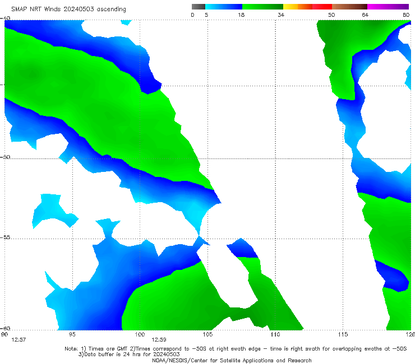Click the "34" label under the color bar

point(281,15)
